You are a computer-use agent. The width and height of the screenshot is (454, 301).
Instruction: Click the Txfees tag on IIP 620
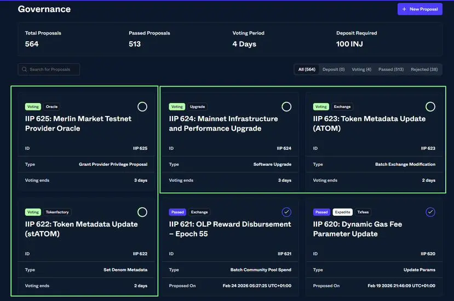[x=363, y=212]
